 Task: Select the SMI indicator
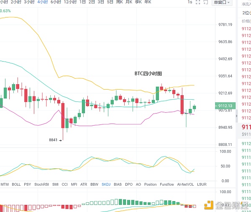[x=55, y=184]
